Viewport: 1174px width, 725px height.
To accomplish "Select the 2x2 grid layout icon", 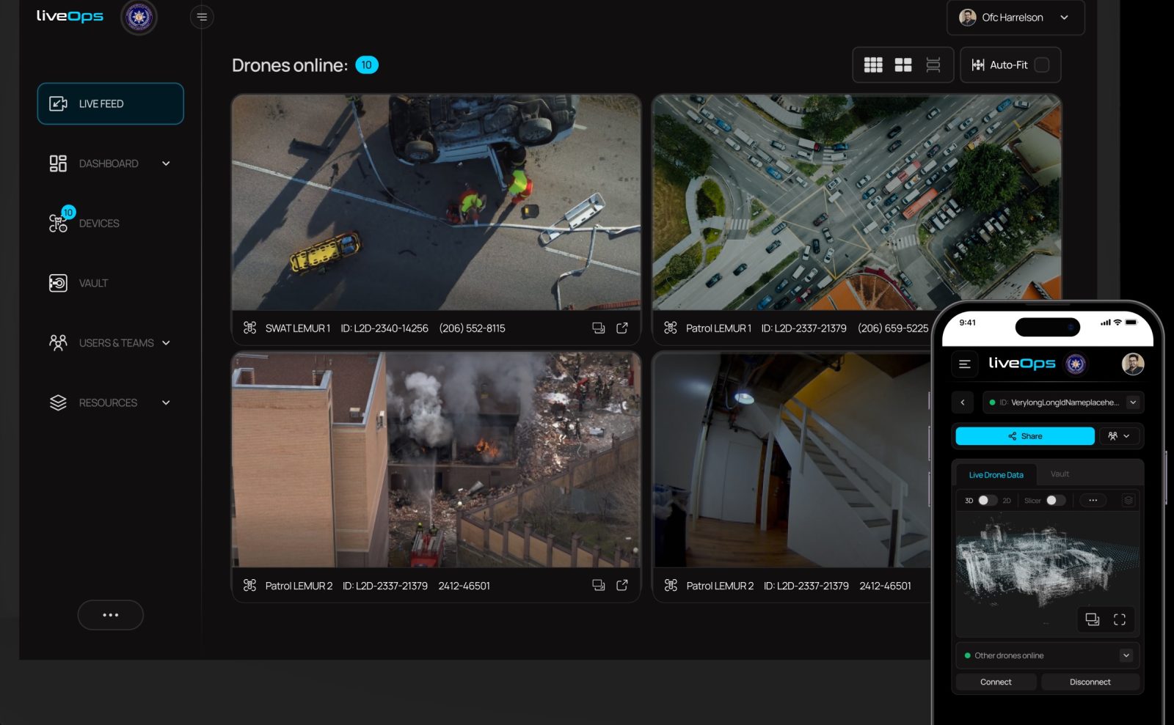I will click(903, 65).
